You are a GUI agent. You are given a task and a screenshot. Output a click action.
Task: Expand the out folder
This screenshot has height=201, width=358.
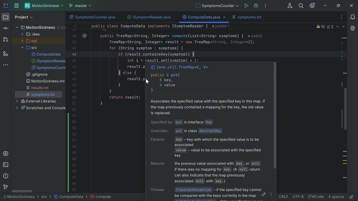[x=22, y=41]
